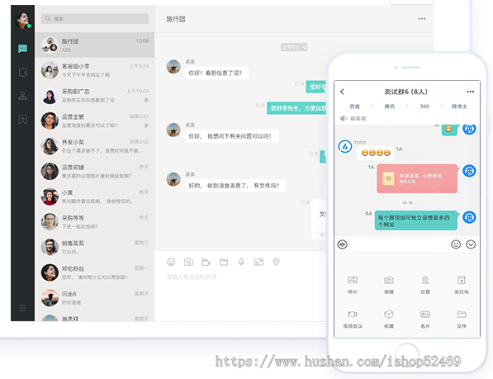Click the contact card icon in desktop toolbar

pos(258,262)
